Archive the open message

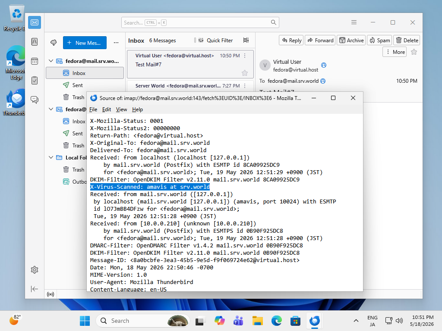[x=351, y=40]
